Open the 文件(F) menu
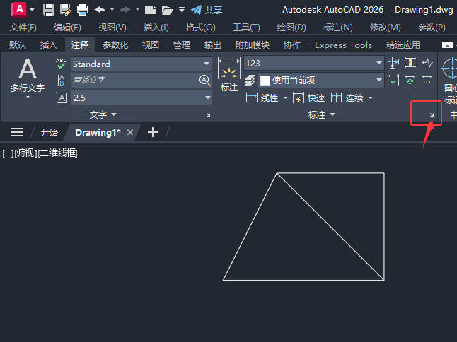This screenshot has width=457, height=342. click(x=23, y=28)
